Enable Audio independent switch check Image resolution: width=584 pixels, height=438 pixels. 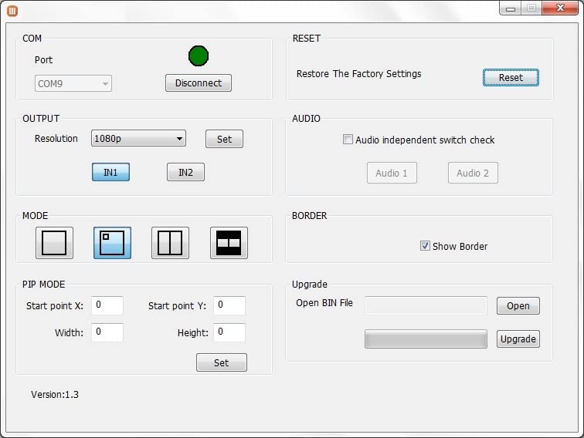pyautogui.click(x=348, y=140)
